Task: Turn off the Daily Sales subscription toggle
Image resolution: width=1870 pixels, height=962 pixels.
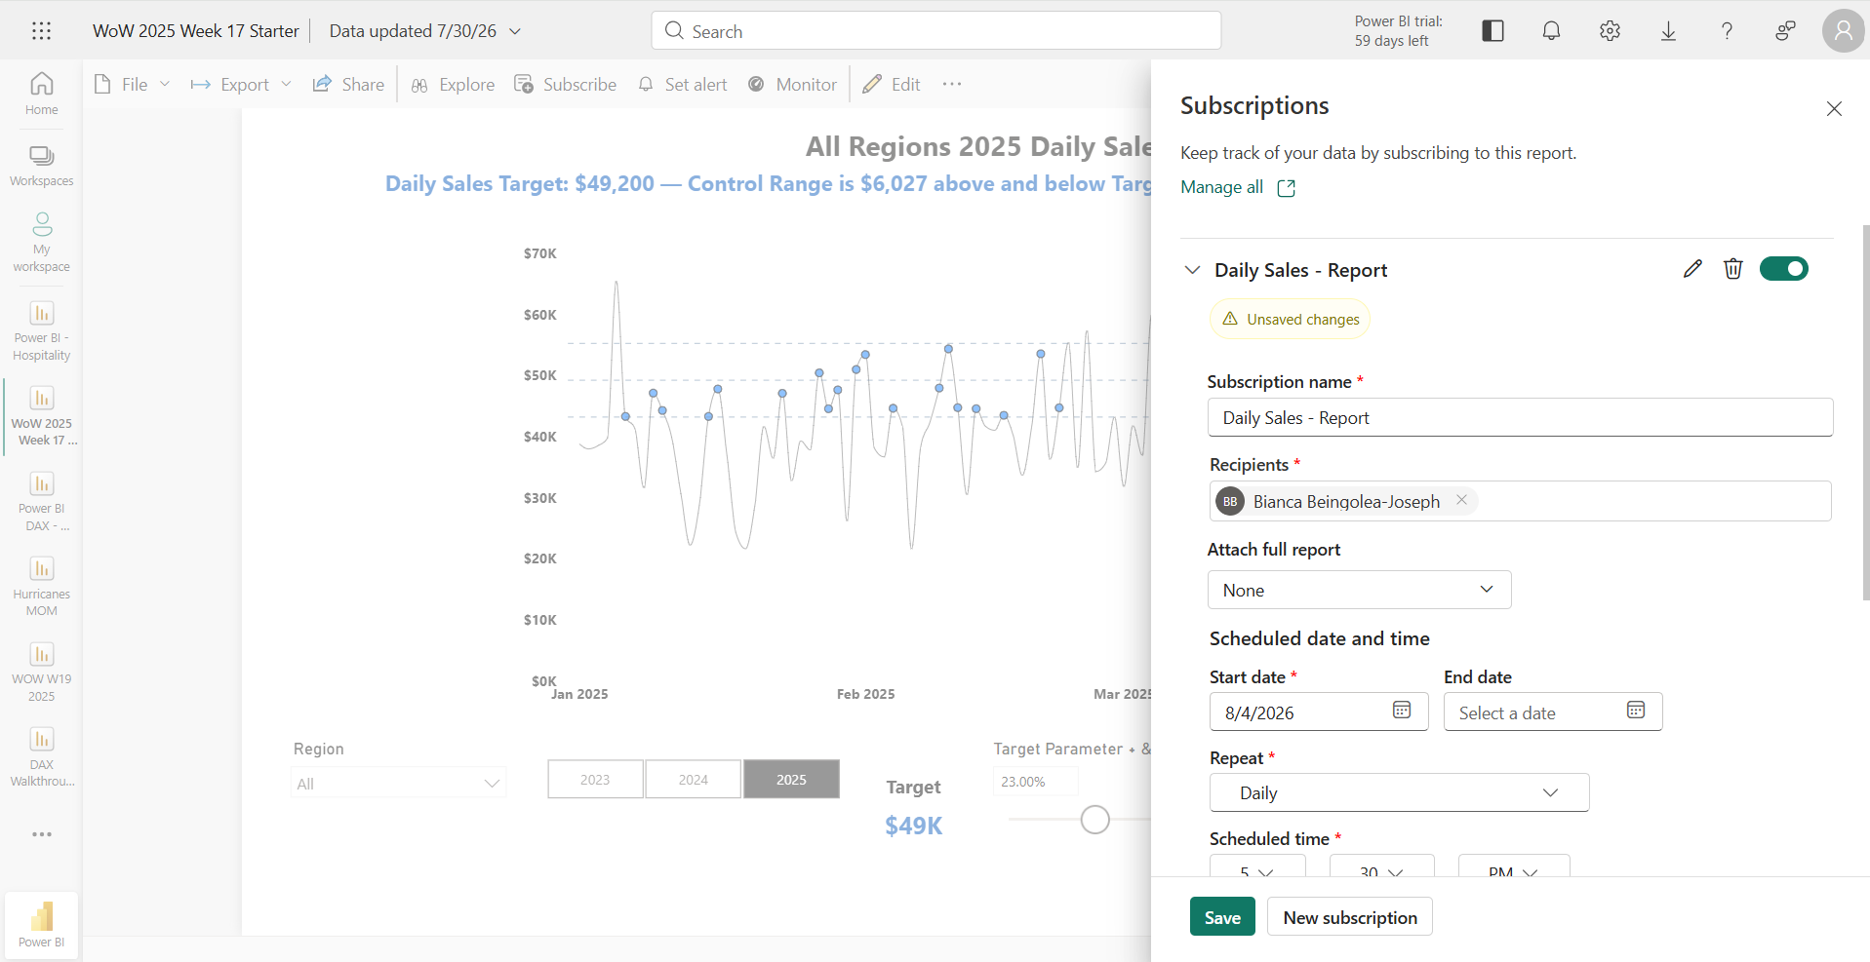Action: click(x=1783, y=269)
